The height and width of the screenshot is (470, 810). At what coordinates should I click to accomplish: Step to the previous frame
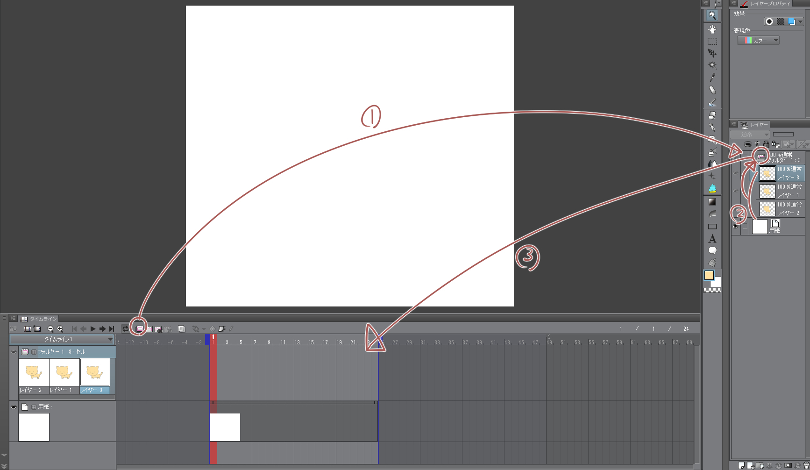pyautogui.click(x=84, y=329)
